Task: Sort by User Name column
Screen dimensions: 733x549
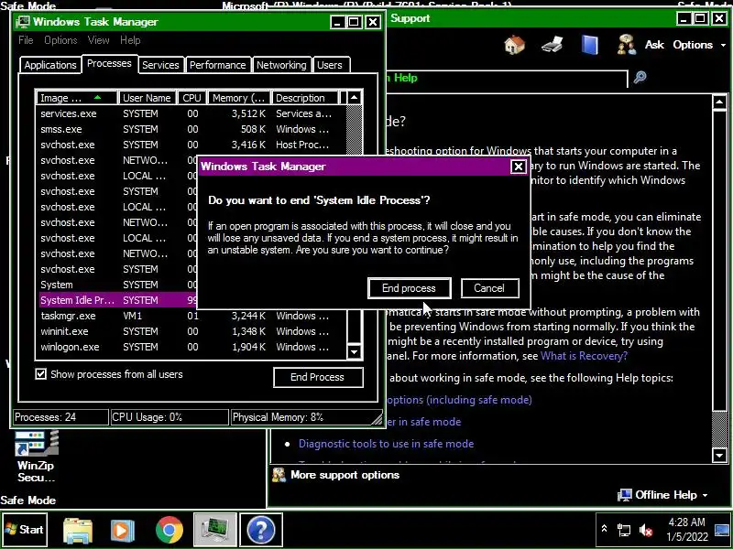Action: point(147,98)
